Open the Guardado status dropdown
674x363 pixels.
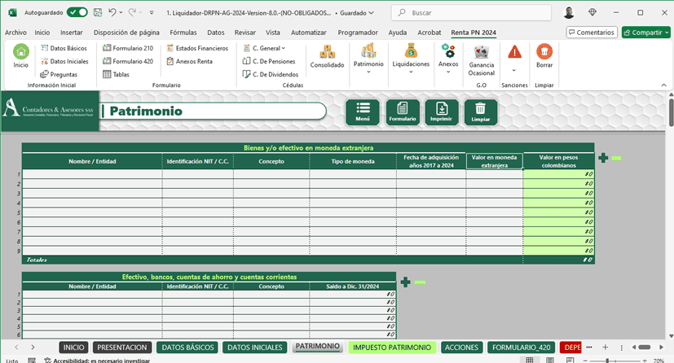pos(357,13)
